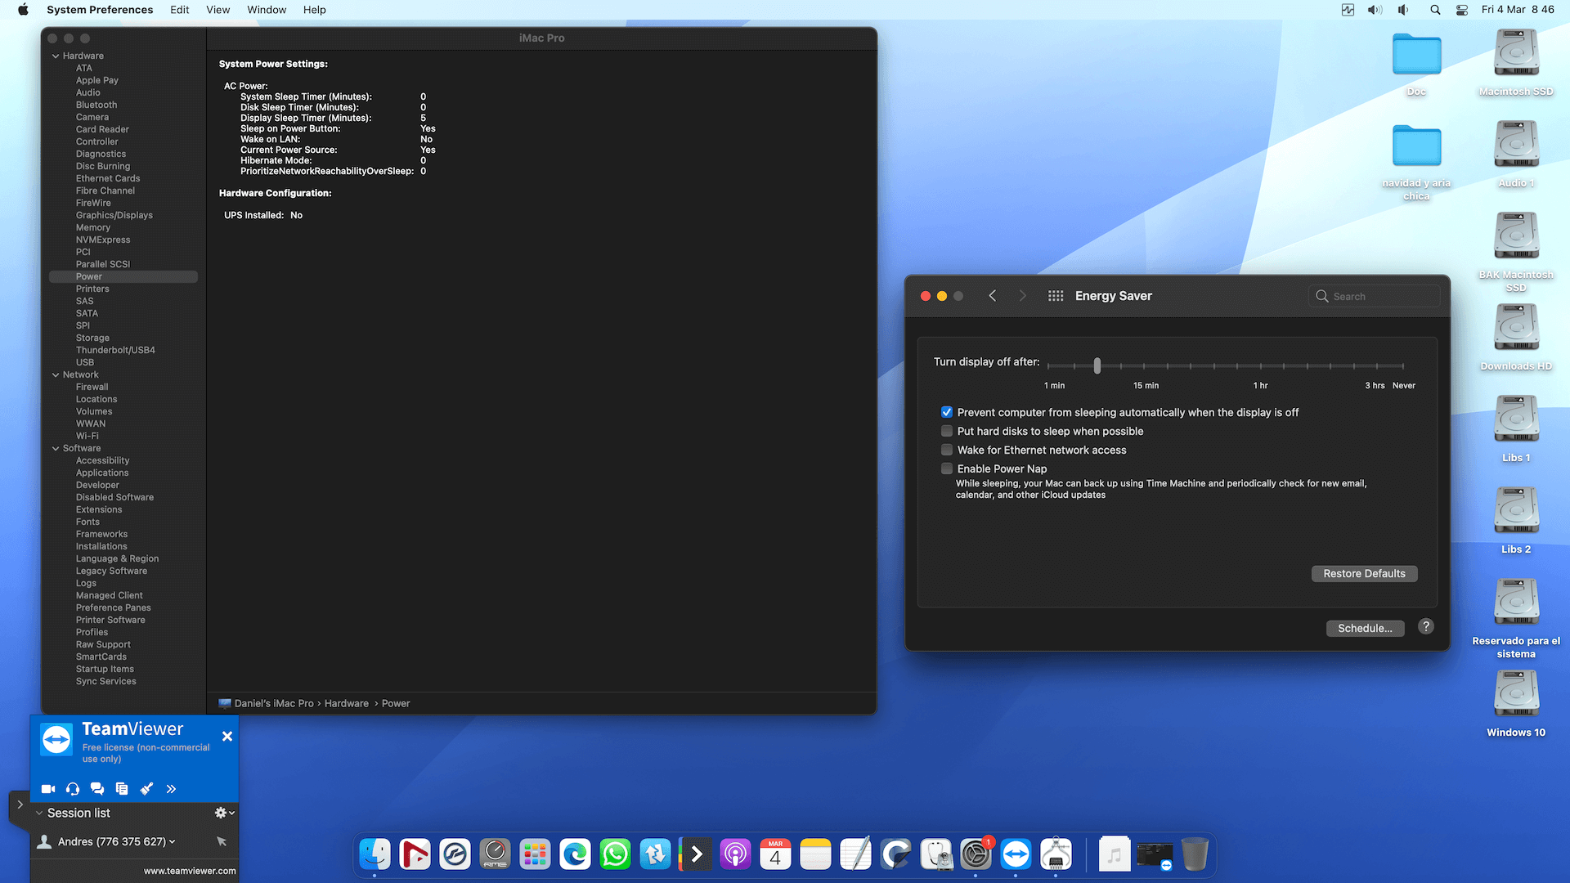Image resolution: width=1570 pixels, height=883 pixels.
Task: Collapse the Software section in sidebar
Action: click(x=56, y=448)
